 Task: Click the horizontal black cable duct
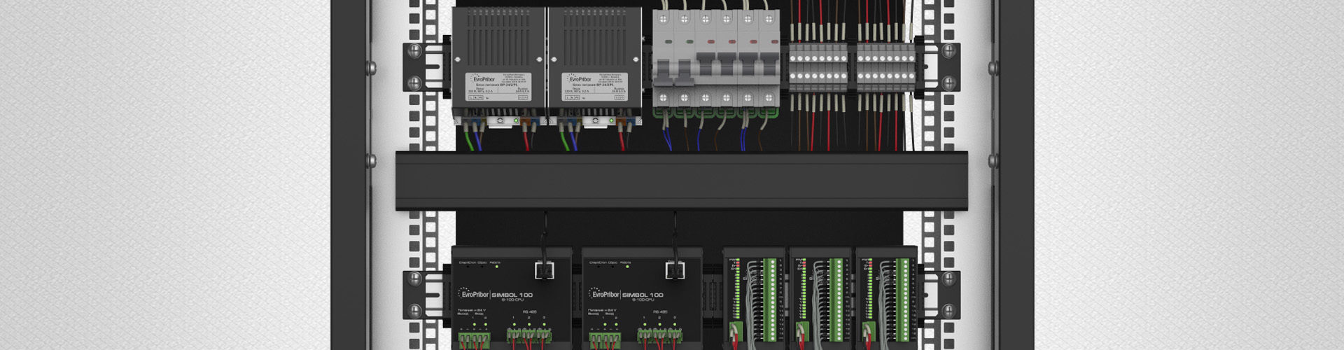[x=681, y=180]
